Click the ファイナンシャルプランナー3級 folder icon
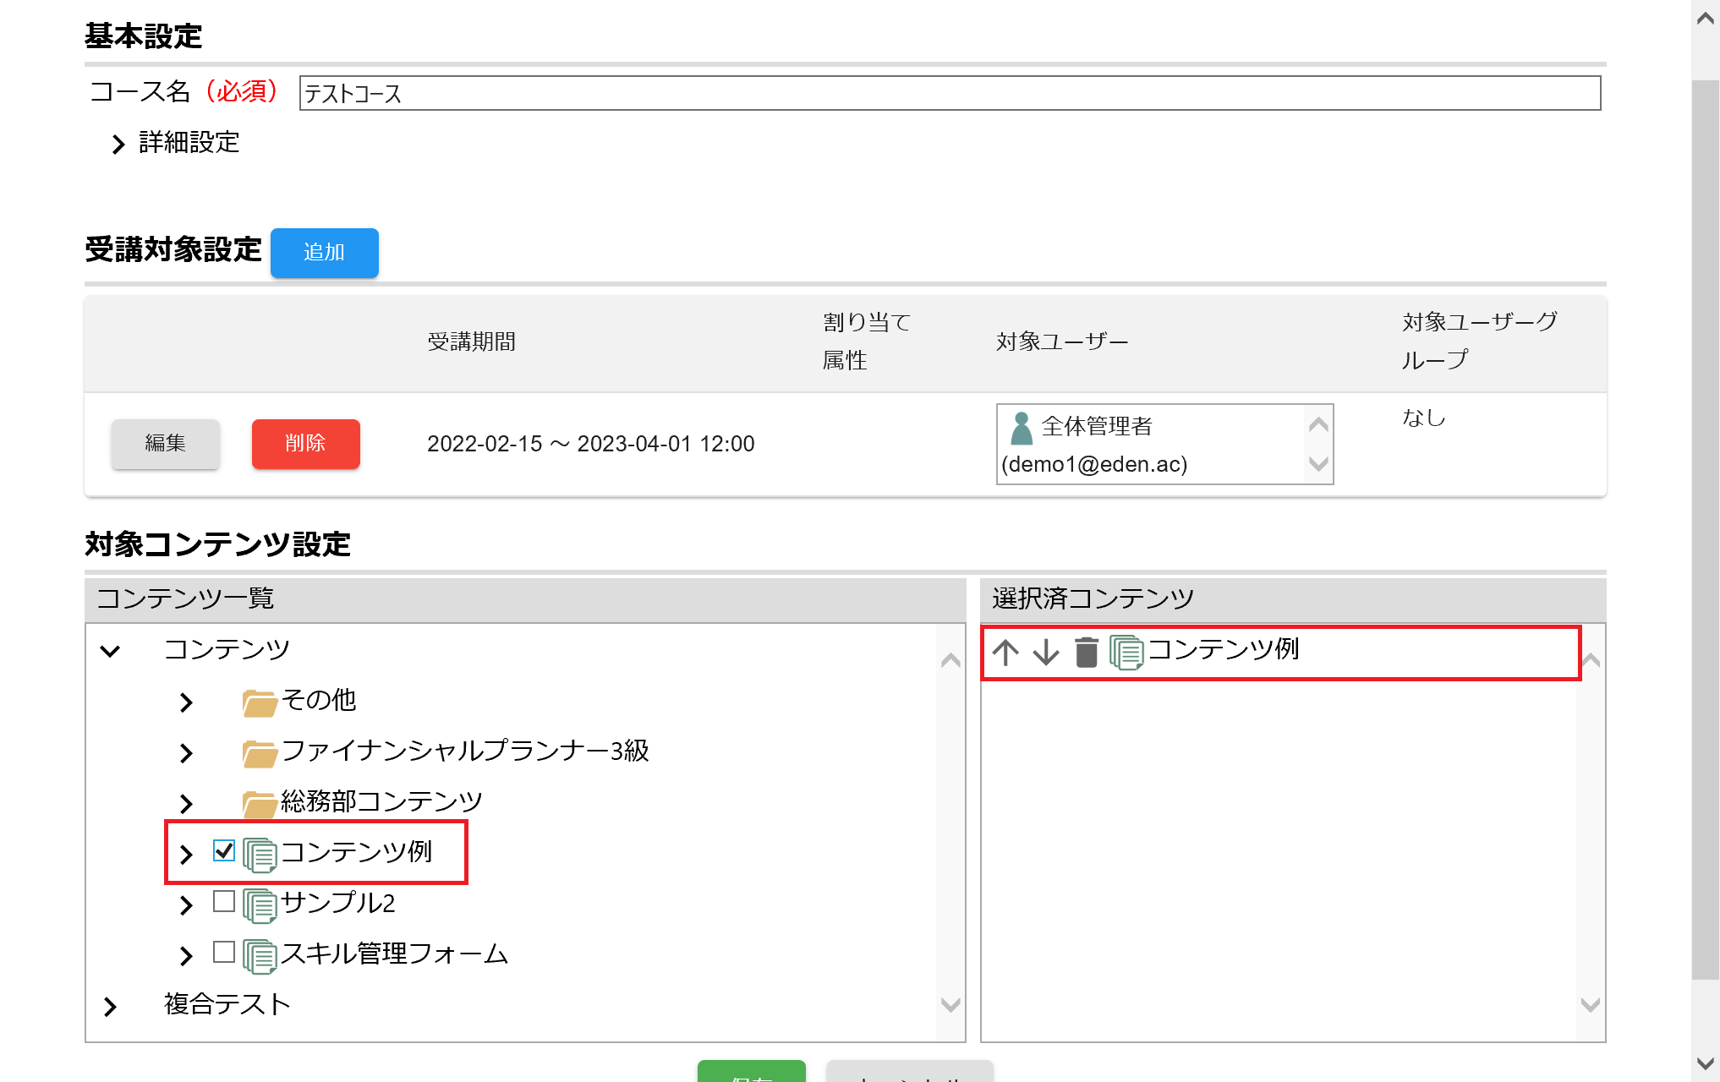The image size is (1720, 1082). pos(260,752)
